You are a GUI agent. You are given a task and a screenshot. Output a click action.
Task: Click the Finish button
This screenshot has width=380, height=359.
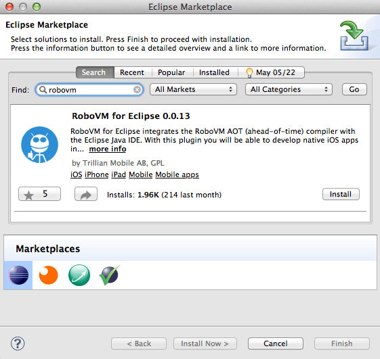[342, 343]
